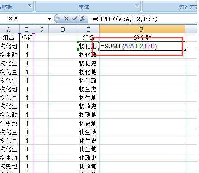199x173 pixels.
Task: Select column E header
Action: click(x=88, y=29)
